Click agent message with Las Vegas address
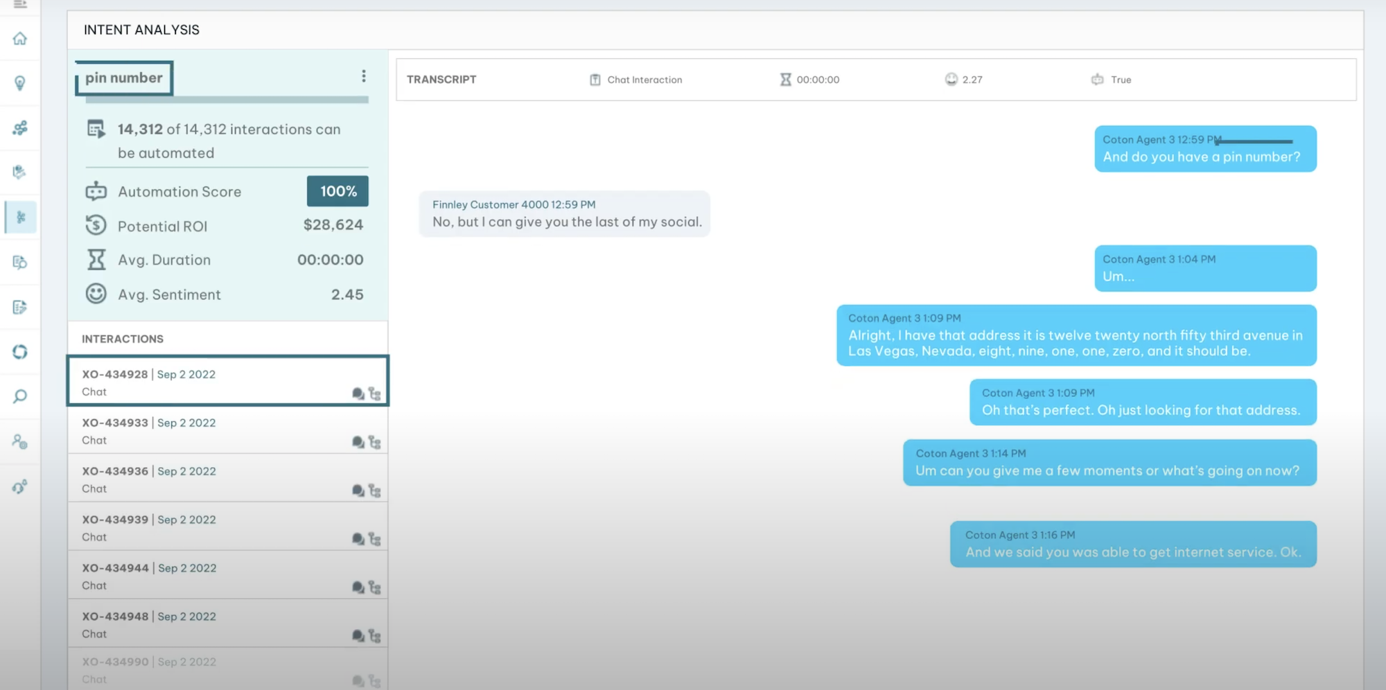The image size is (1386, 690). [x=1077, y=335]
